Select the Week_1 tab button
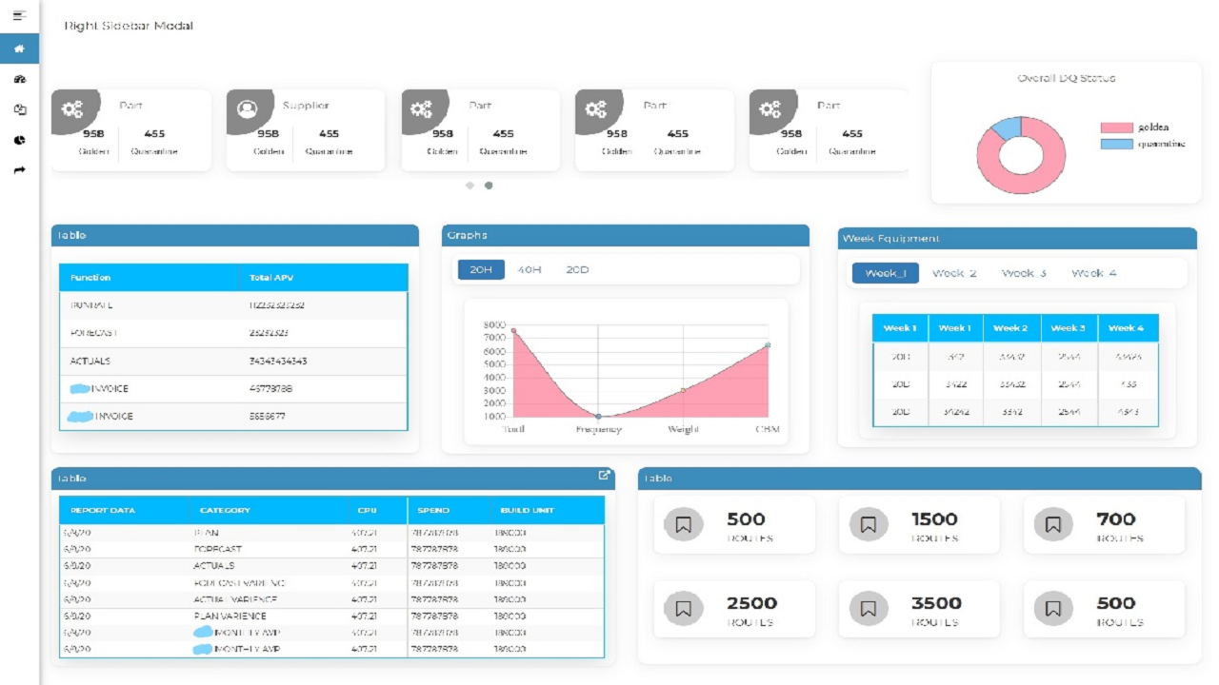 coord(886,273)
